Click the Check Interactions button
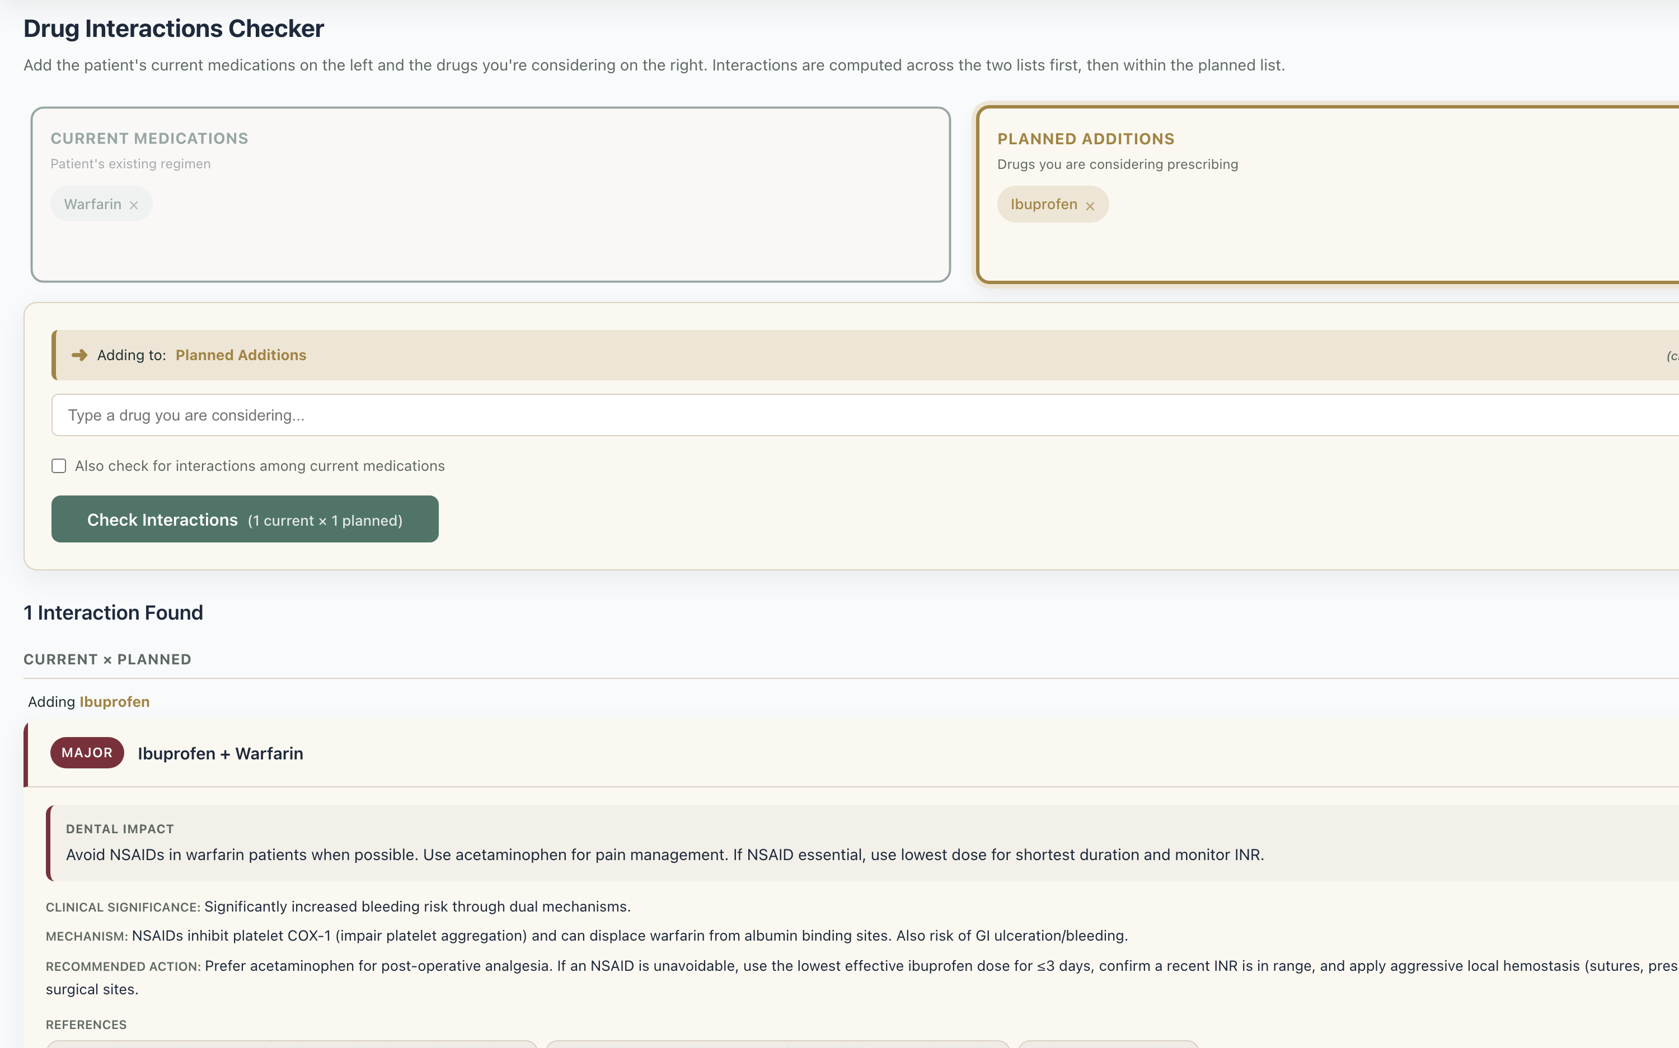This screenshot has width=1679, height=1048. [245, 519]
